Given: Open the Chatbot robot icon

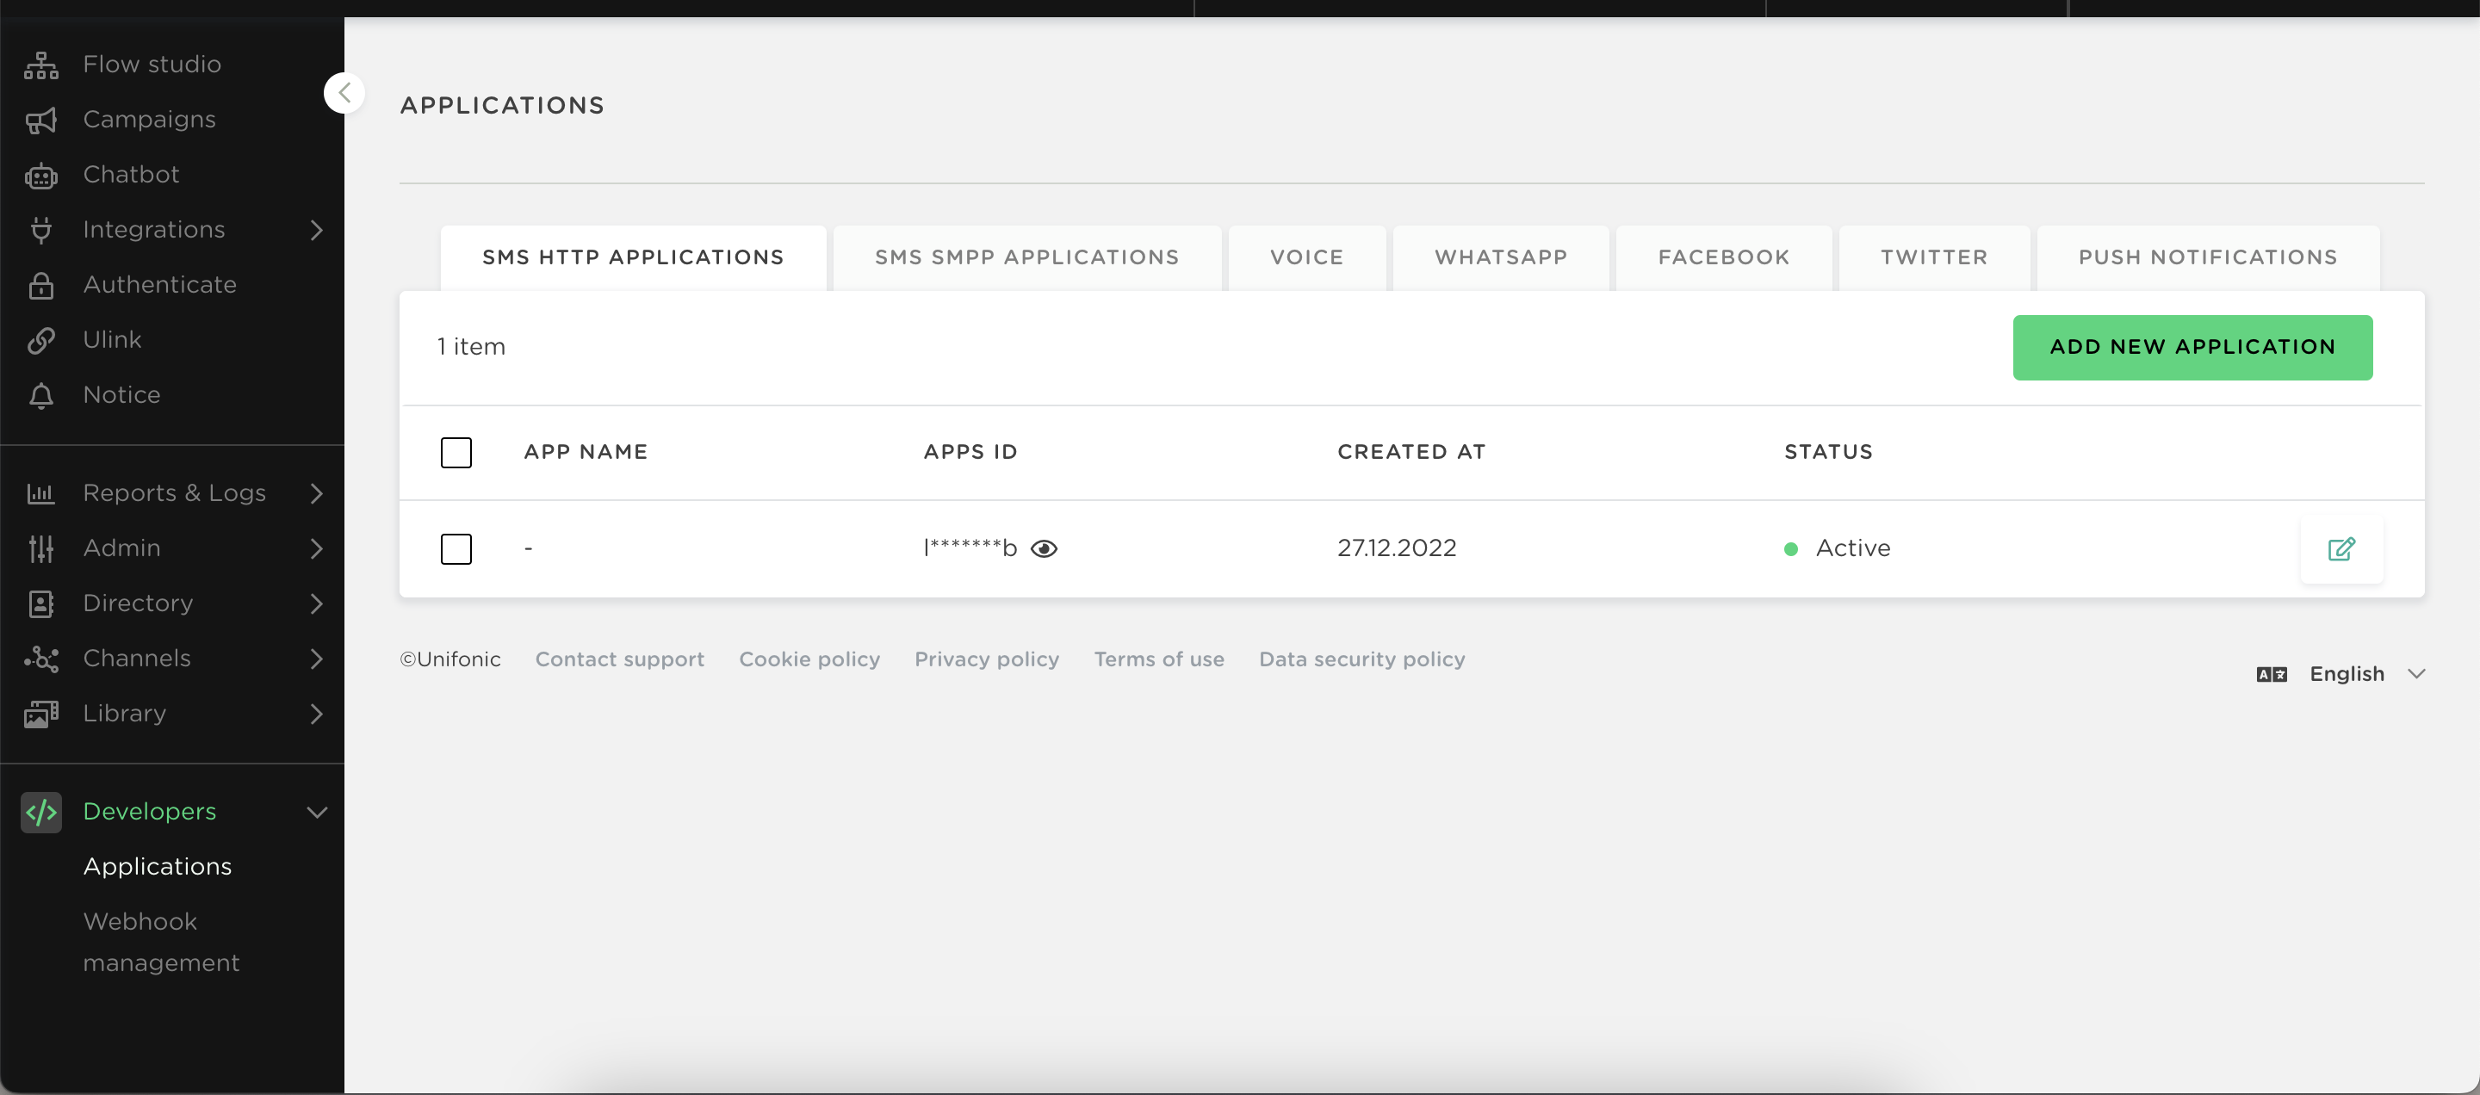Looking at the screenshot, I should click(40, 175).
